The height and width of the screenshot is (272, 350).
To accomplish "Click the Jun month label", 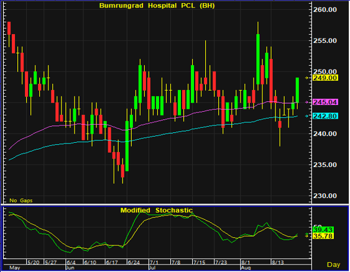I will [70, 268].
